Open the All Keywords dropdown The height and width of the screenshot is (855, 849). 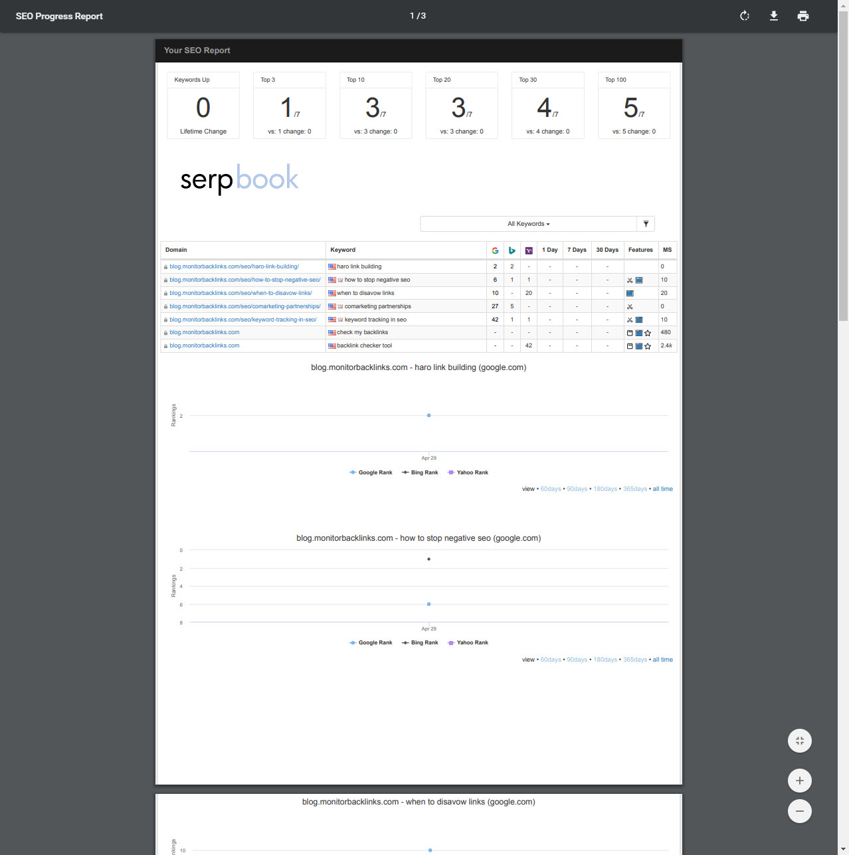coord(529,224)
